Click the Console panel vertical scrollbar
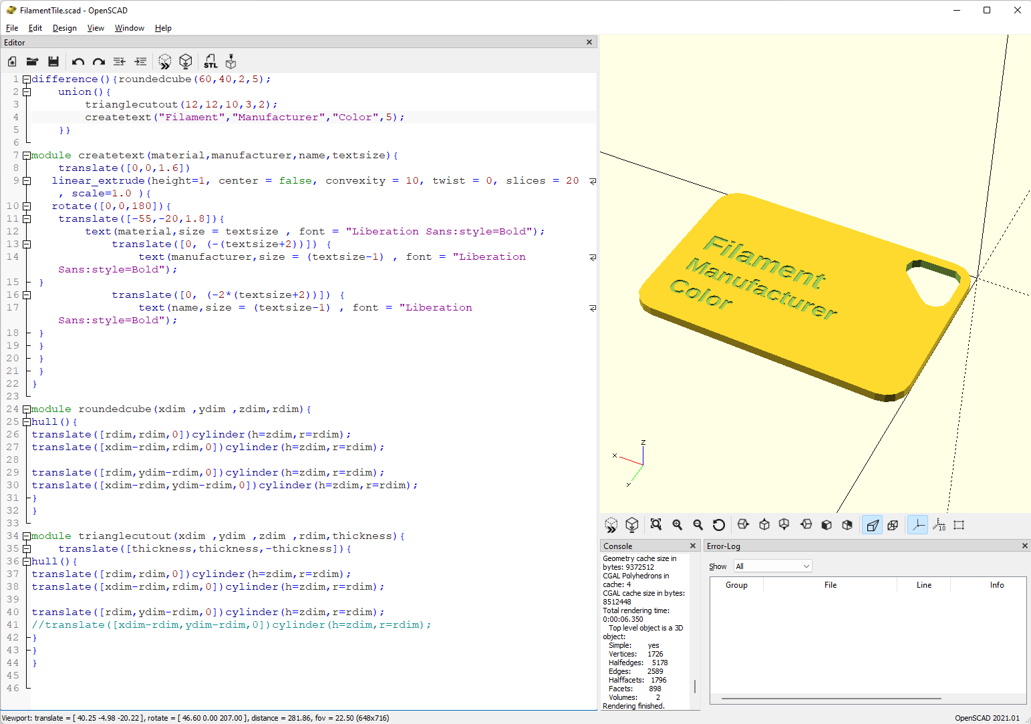1031x724 pixels. (695, 686)
